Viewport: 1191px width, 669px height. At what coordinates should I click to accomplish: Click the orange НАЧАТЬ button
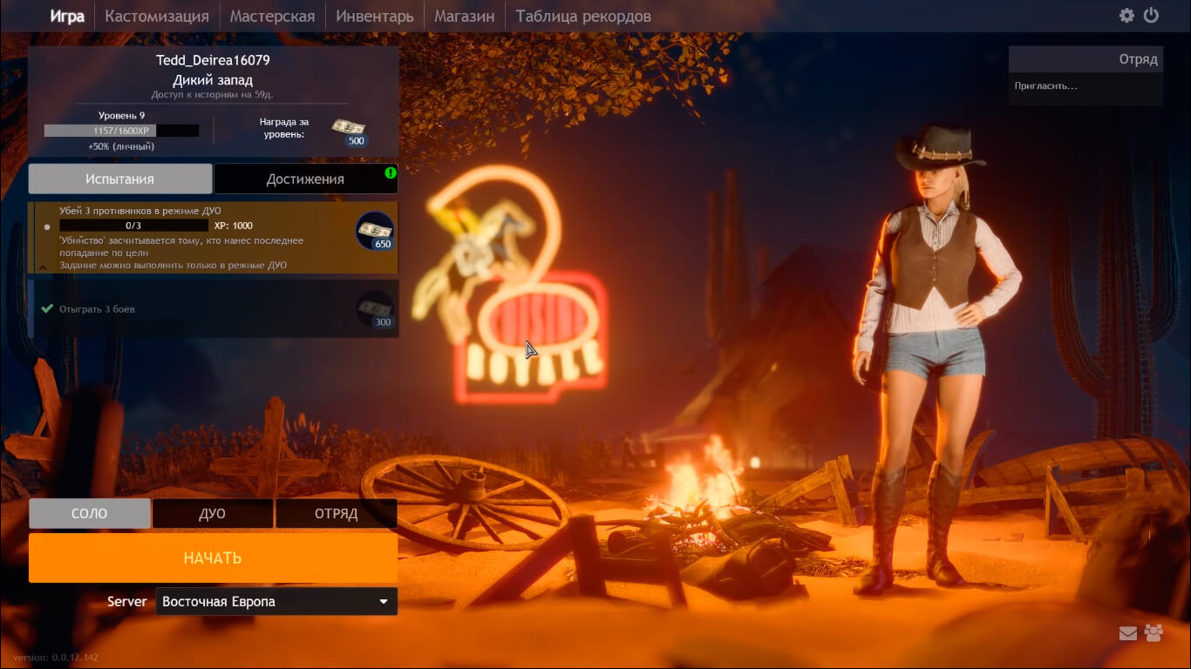click(x=213, y=557)
